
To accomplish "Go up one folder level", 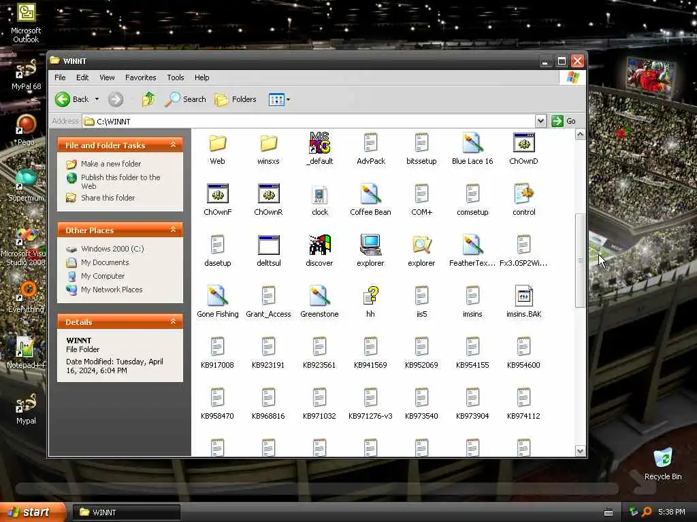I will [x=148, y=99].
